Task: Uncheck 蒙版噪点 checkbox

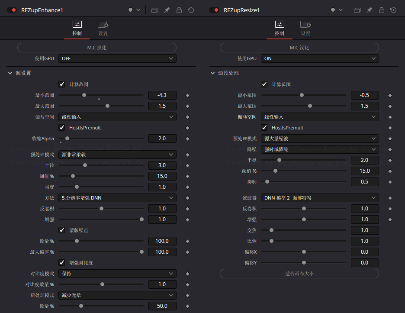Action: point(62,230)
